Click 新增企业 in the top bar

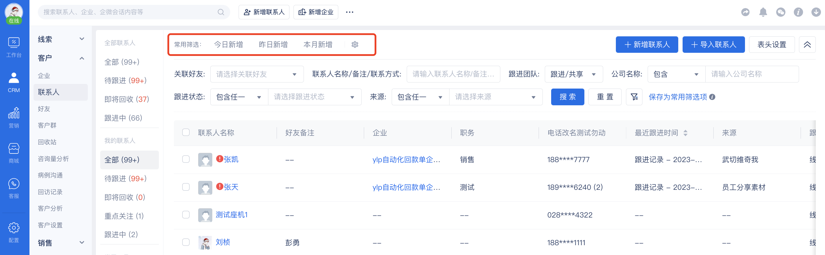pos(315,12)
